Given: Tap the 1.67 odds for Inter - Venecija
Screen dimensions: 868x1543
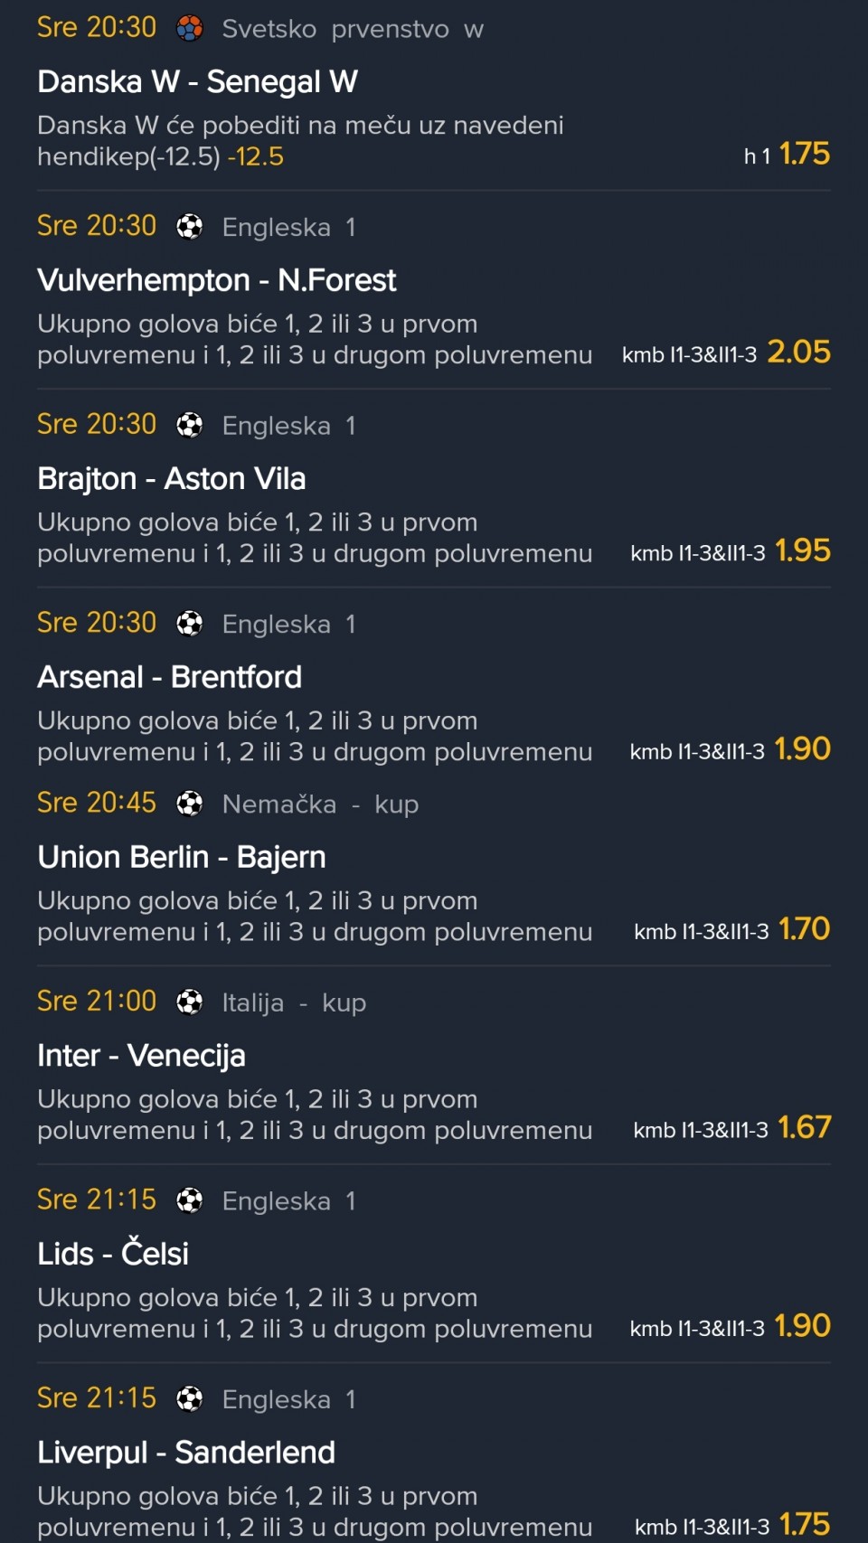Looking at the screenshot, I should 804,1128.
